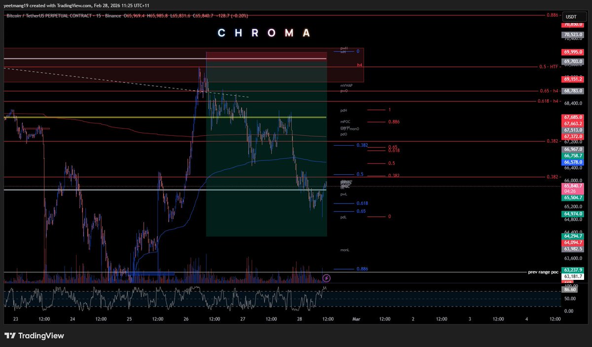Click the 69,151.2 red price tag
This screenshot has height=347, width=592.
573,79
